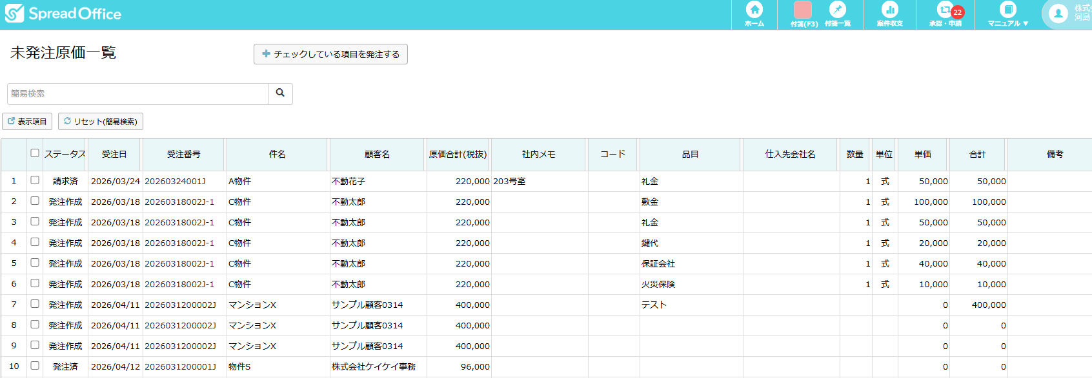Screen dimensions: 1092x378
Task: Click the 2026/03/24 order date cell
Action: pyautogui.click(x=115, y=181)
